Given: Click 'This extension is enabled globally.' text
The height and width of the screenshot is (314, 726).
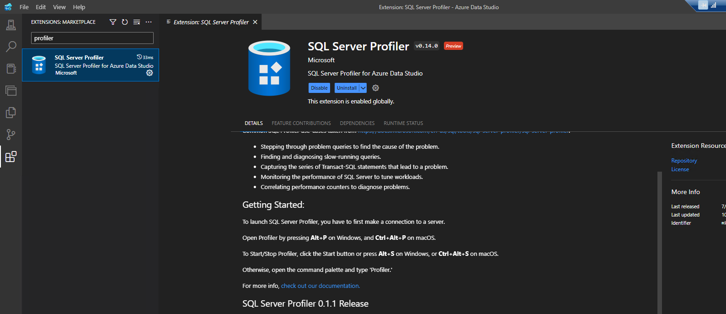Looking at the screenshot, I should [351, 101].
